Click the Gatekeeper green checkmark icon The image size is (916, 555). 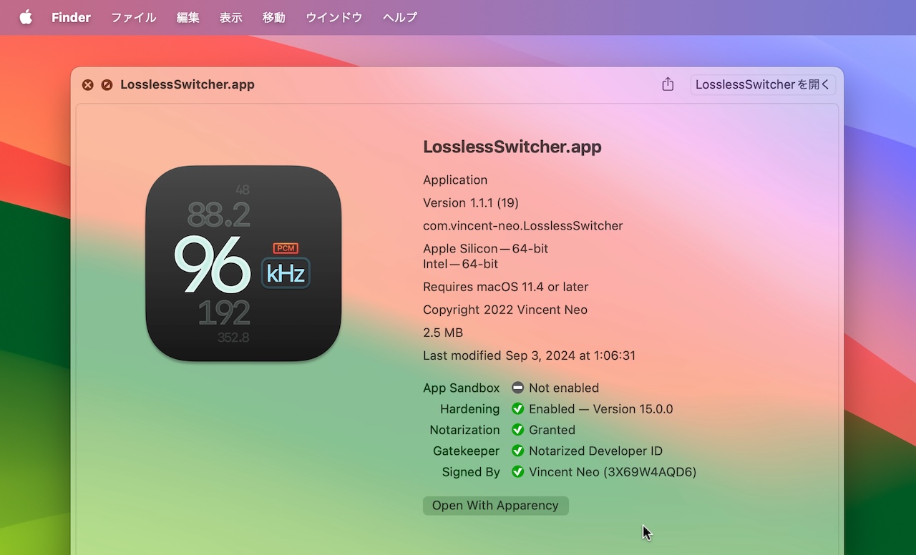coord(517,451)
